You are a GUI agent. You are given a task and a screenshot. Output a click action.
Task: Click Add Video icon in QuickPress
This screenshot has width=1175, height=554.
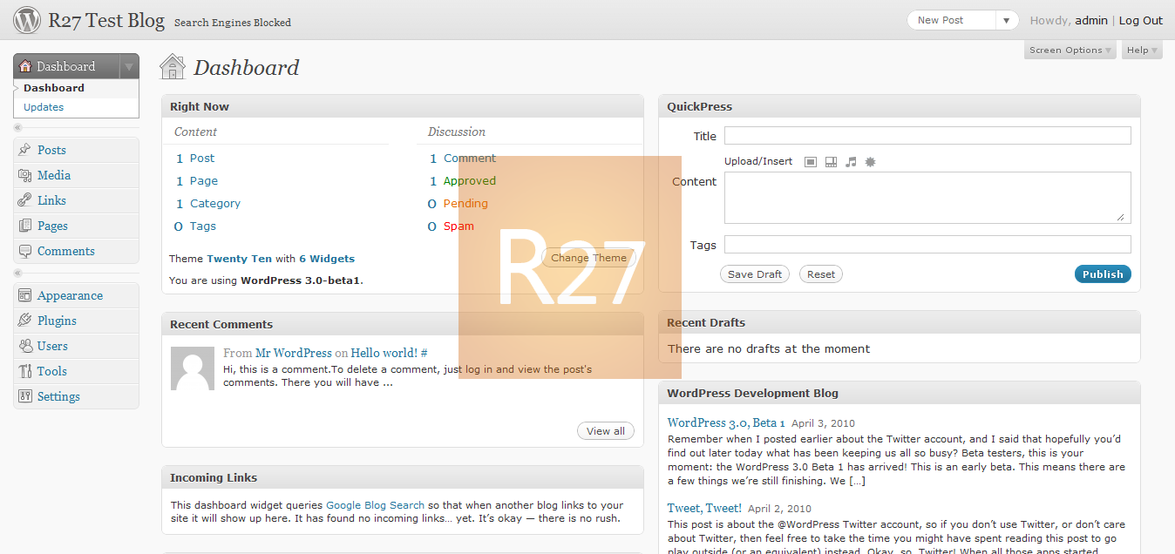pyautogui.click(x=831, y=162)
